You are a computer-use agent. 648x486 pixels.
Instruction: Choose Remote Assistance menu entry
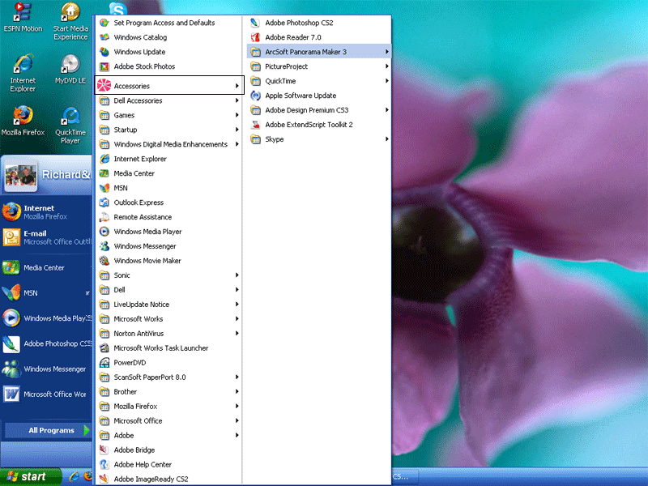[168, 217]
